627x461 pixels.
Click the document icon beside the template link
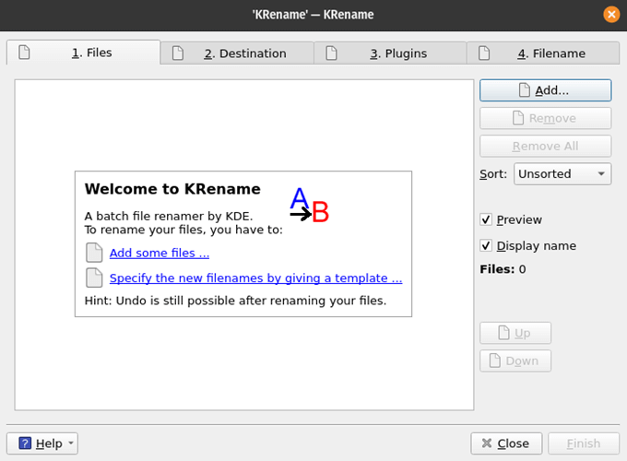[94, 278]
